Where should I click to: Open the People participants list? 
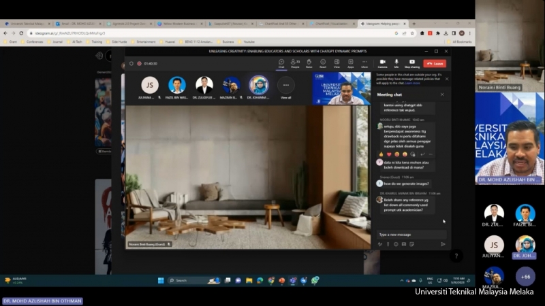(295, 63)
